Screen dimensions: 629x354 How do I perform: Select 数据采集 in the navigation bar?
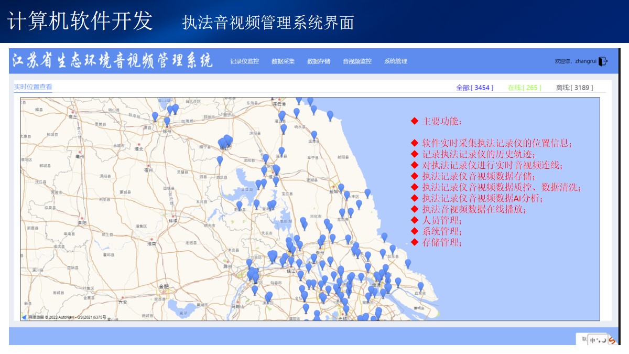click(283, 61)
